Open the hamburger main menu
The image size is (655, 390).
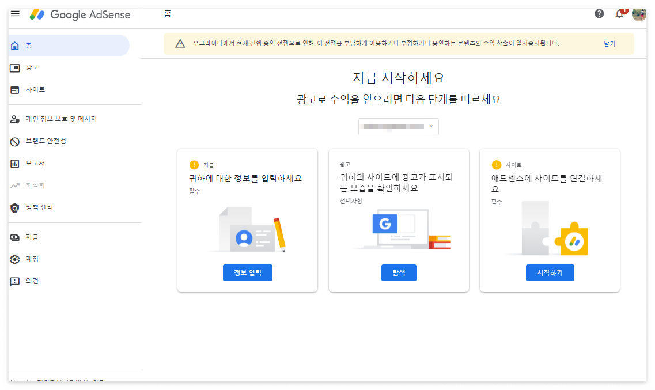click(15, 14)
